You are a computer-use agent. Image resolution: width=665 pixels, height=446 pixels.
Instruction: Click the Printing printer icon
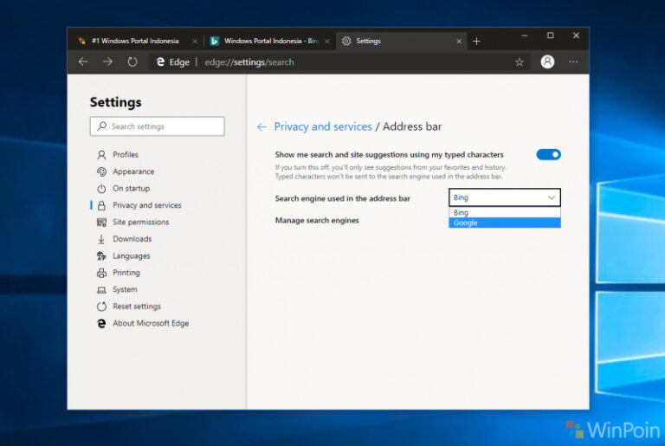(101, 273)
